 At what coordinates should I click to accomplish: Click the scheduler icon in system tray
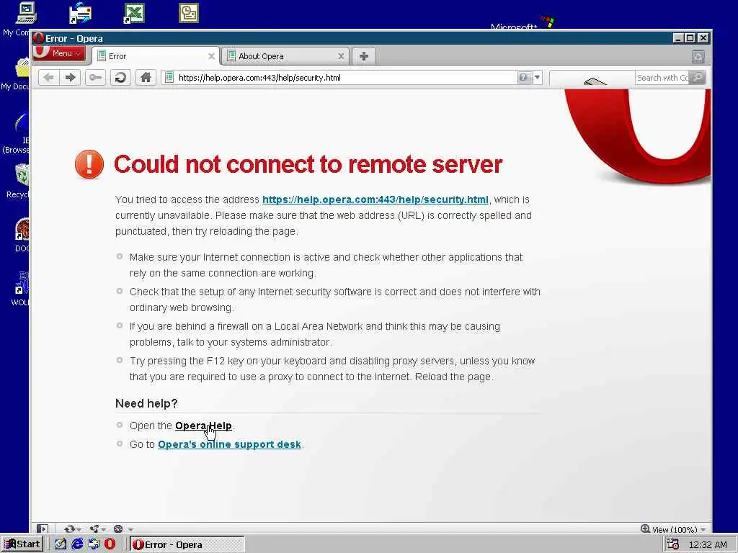coord(673,544)
